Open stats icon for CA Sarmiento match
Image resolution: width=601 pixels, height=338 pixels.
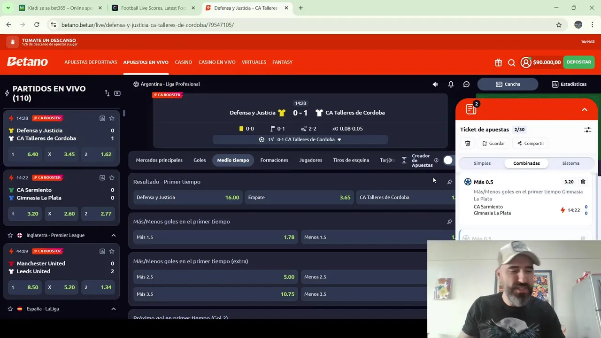tap(102, 178)
